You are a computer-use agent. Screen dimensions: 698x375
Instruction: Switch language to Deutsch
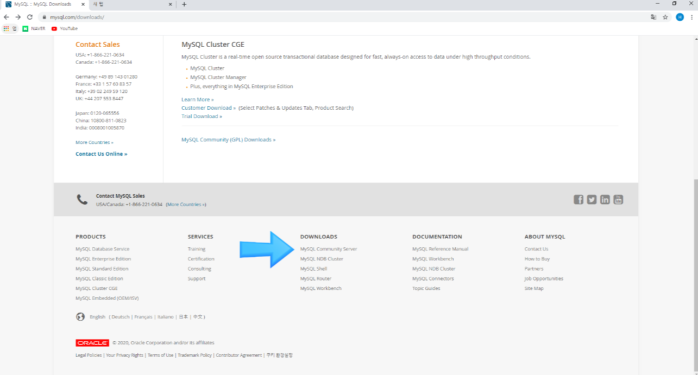tap(121, 317)
